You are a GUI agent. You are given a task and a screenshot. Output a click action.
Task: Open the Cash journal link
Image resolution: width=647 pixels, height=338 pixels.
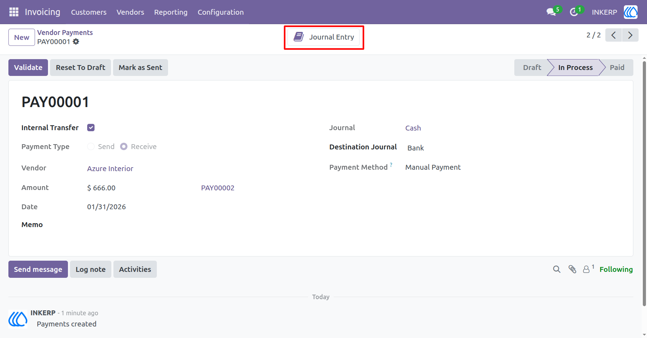tap(413, 128)
